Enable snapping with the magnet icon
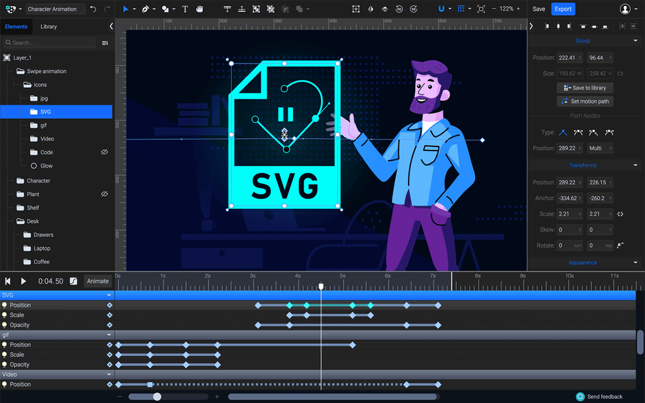Screen dimensions: 645x403 point(443,9)
